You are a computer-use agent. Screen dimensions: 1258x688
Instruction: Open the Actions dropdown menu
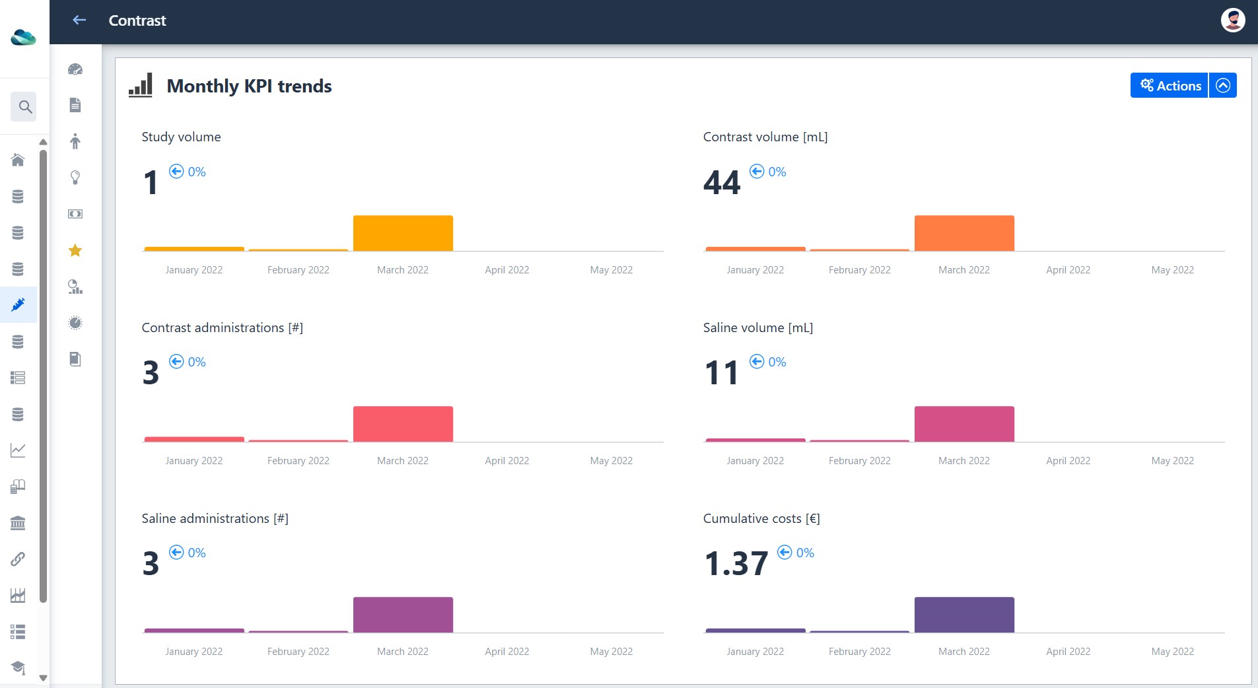(x=1169, y=85)
